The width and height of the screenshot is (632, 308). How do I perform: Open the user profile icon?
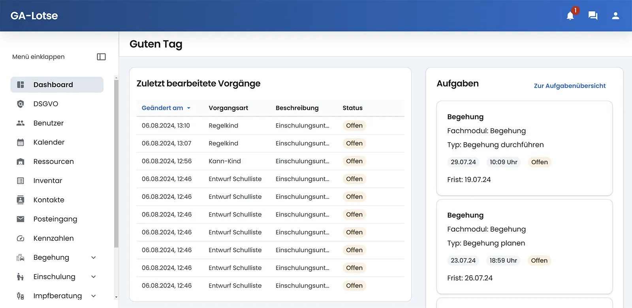(x=615, y=16)
